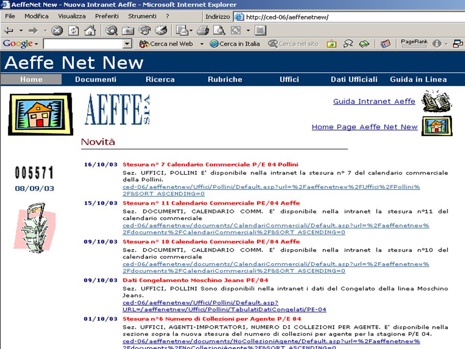Click Cerca in Italia globe button
Screen dimensions: 465x349
click(x=234, y=44)
